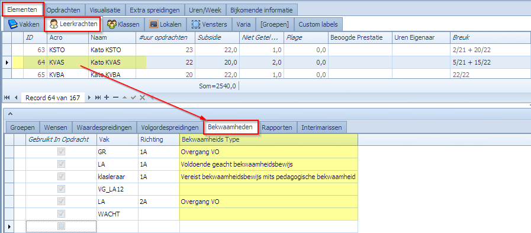
Task: Sort by Breuk column header
Action: 490,37
